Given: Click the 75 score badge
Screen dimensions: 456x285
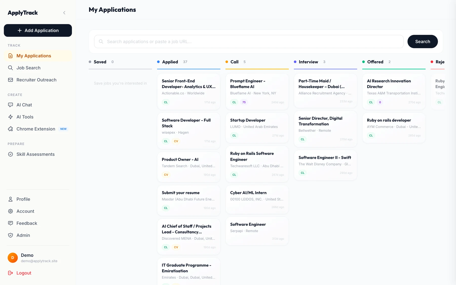Looking at the screenshot, I should (x=244, y=102).
